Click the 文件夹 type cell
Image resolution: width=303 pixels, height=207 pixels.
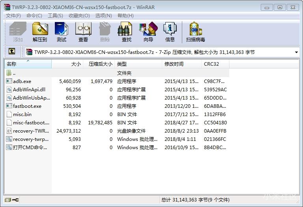(124, 73)
